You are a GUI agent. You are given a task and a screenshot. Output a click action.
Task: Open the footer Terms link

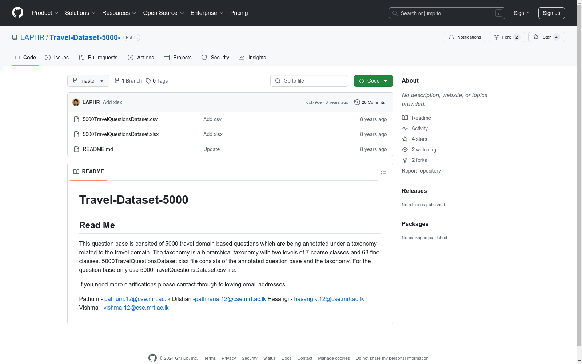click(210, 358)
